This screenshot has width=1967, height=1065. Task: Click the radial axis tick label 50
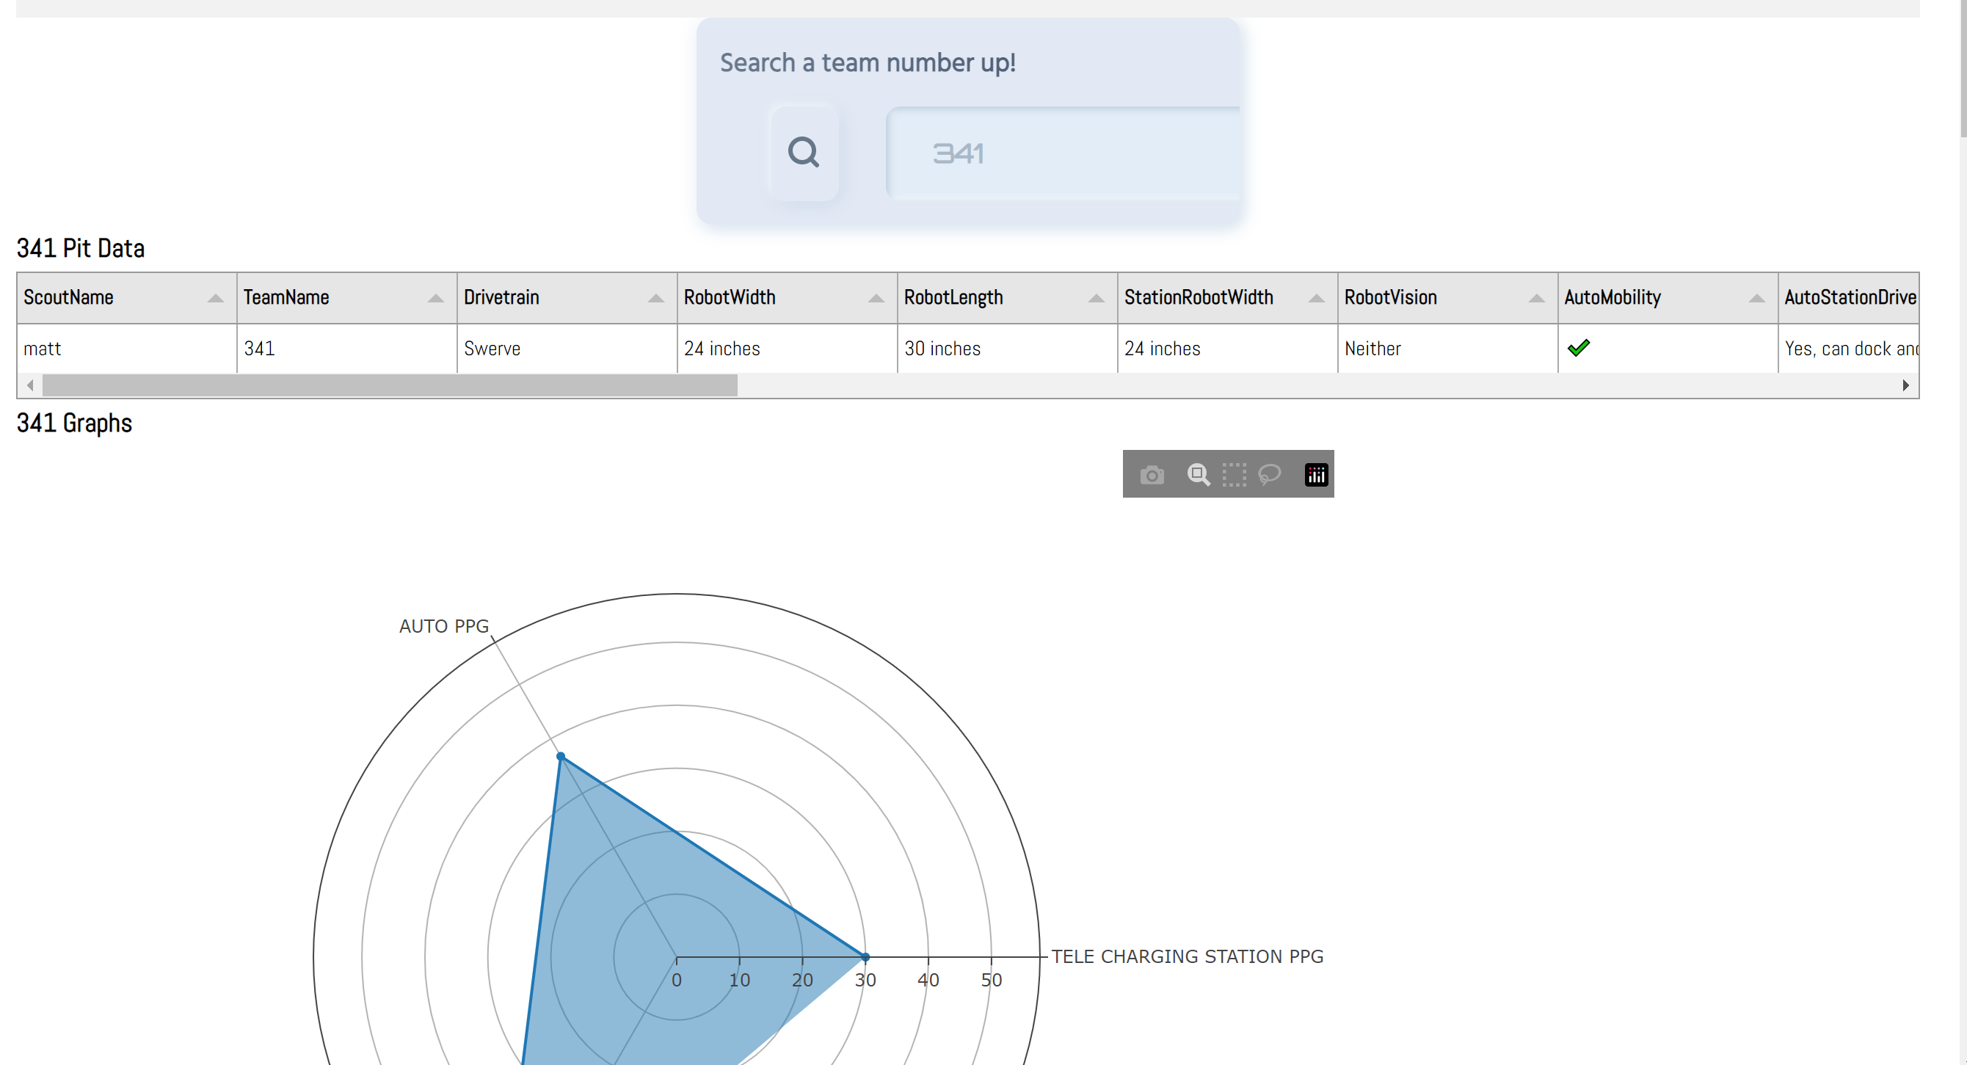pyautogui.click(x=991, y=980)
